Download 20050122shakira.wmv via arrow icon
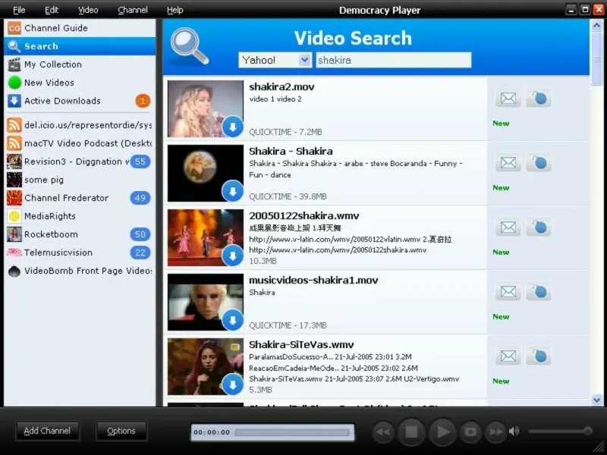Screen dimensions: 607x455 (233, 256)
